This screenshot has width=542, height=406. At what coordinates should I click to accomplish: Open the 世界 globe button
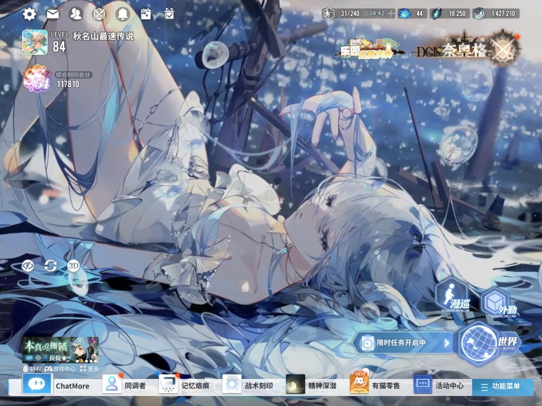pos(489,342)
